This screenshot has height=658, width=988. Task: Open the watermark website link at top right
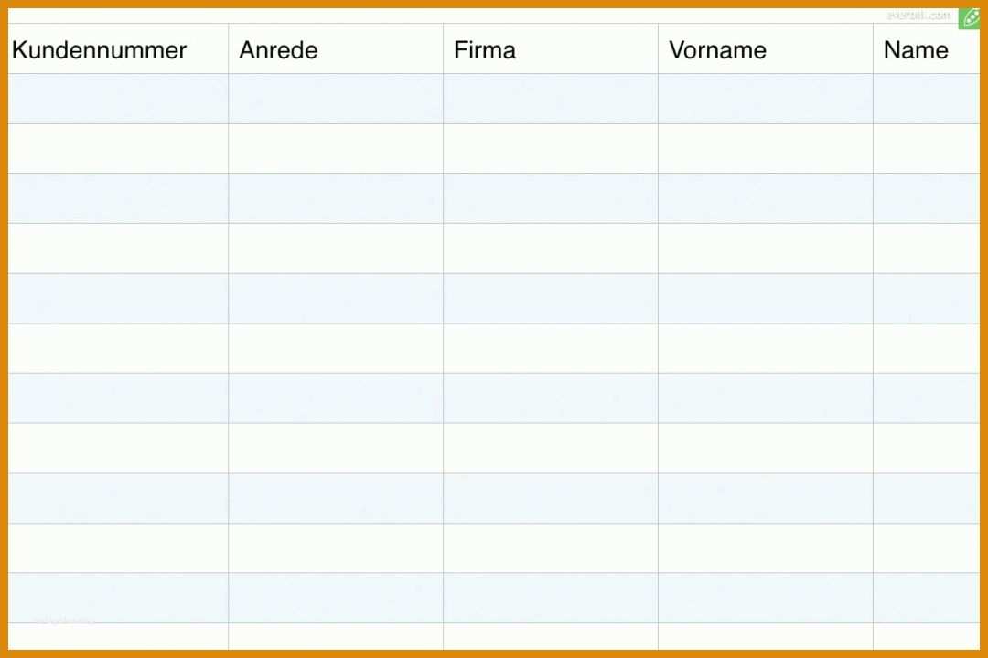[x=918, y=16]
